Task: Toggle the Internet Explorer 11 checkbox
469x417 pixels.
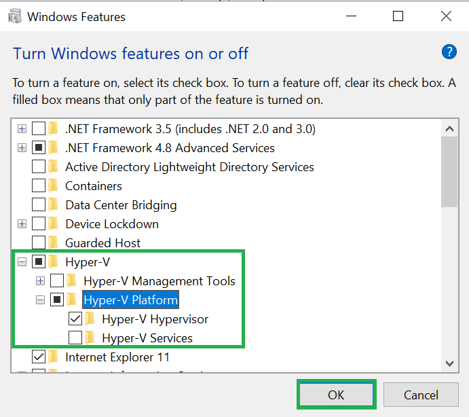Action: (39, 357)
